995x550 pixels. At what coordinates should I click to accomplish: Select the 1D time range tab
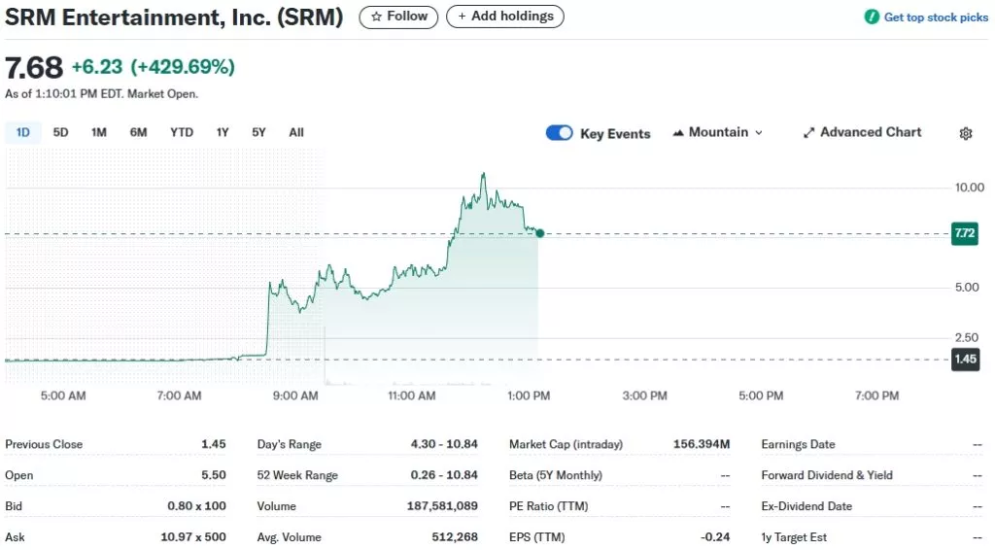click(23, 132)
